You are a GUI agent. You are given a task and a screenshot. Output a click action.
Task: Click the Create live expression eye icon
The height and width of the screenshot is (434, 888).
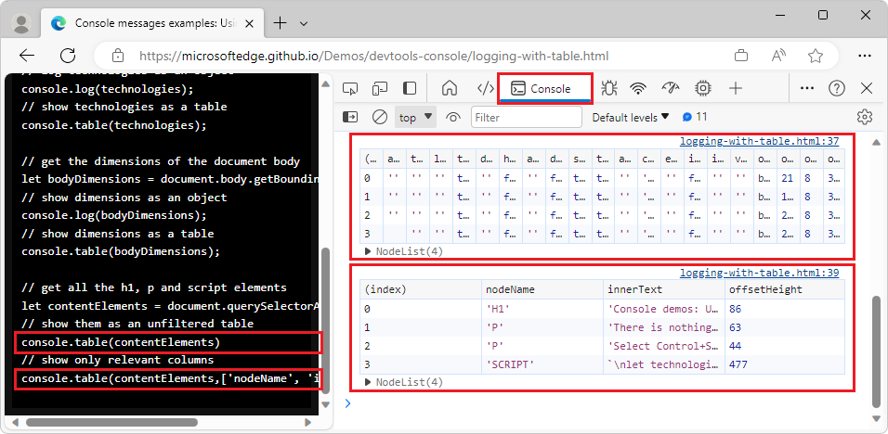[x=452, y=118]
